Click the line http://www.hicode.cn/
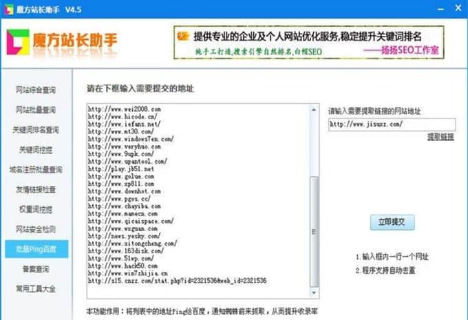This screenshot has width=468, height=320. [x=123, y=117]
